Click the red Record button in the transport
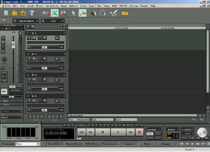Viewport: 210px width, 152px height. click(139, 132)
